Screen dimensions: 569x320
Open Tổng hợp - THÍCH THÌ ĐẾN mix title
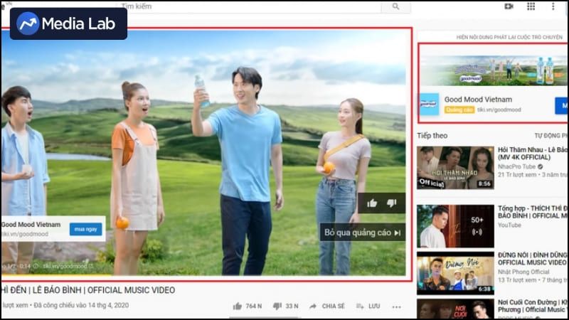[x=532, y=212]
